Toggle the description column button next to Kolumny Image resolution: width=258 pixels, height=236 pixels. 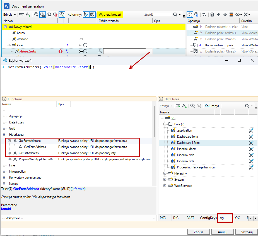[93, 15]
